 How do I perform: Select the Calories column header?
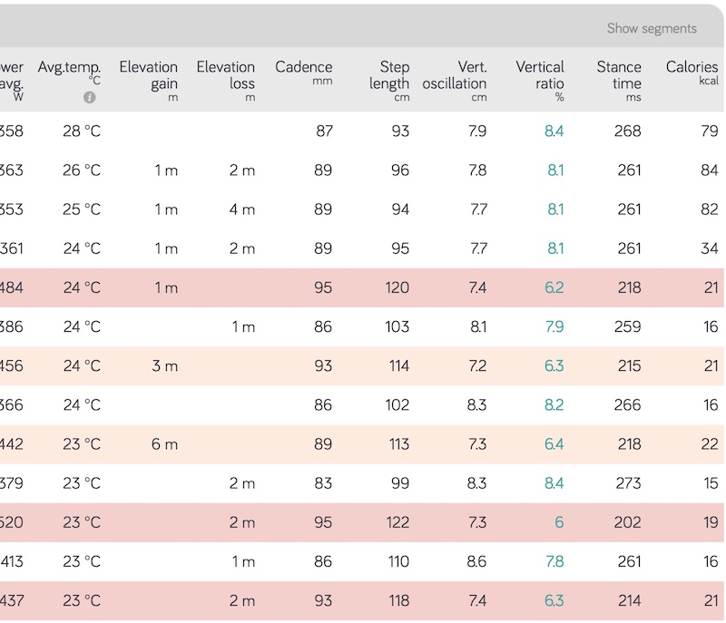(x=692, y=67)
